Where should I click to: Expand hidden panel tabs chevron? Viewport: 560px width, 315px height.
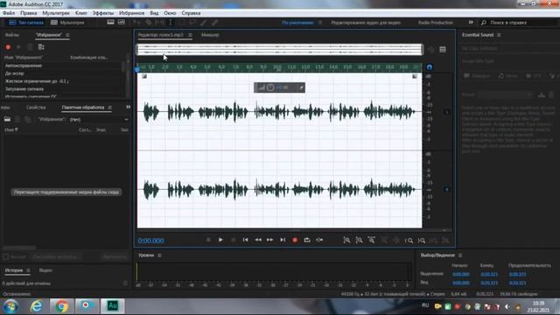(x=128, y=107)
